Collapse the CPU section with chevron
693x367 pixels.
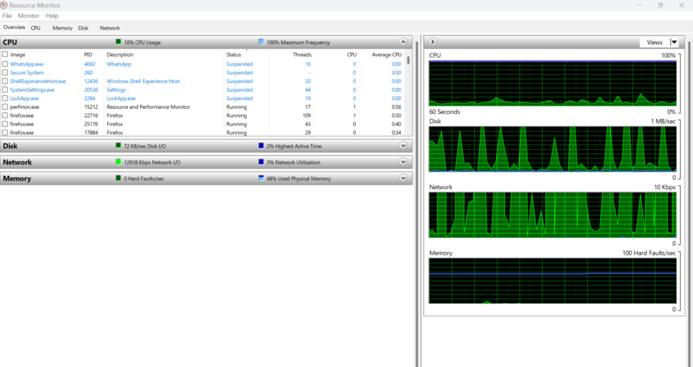[x=404, y=42]
